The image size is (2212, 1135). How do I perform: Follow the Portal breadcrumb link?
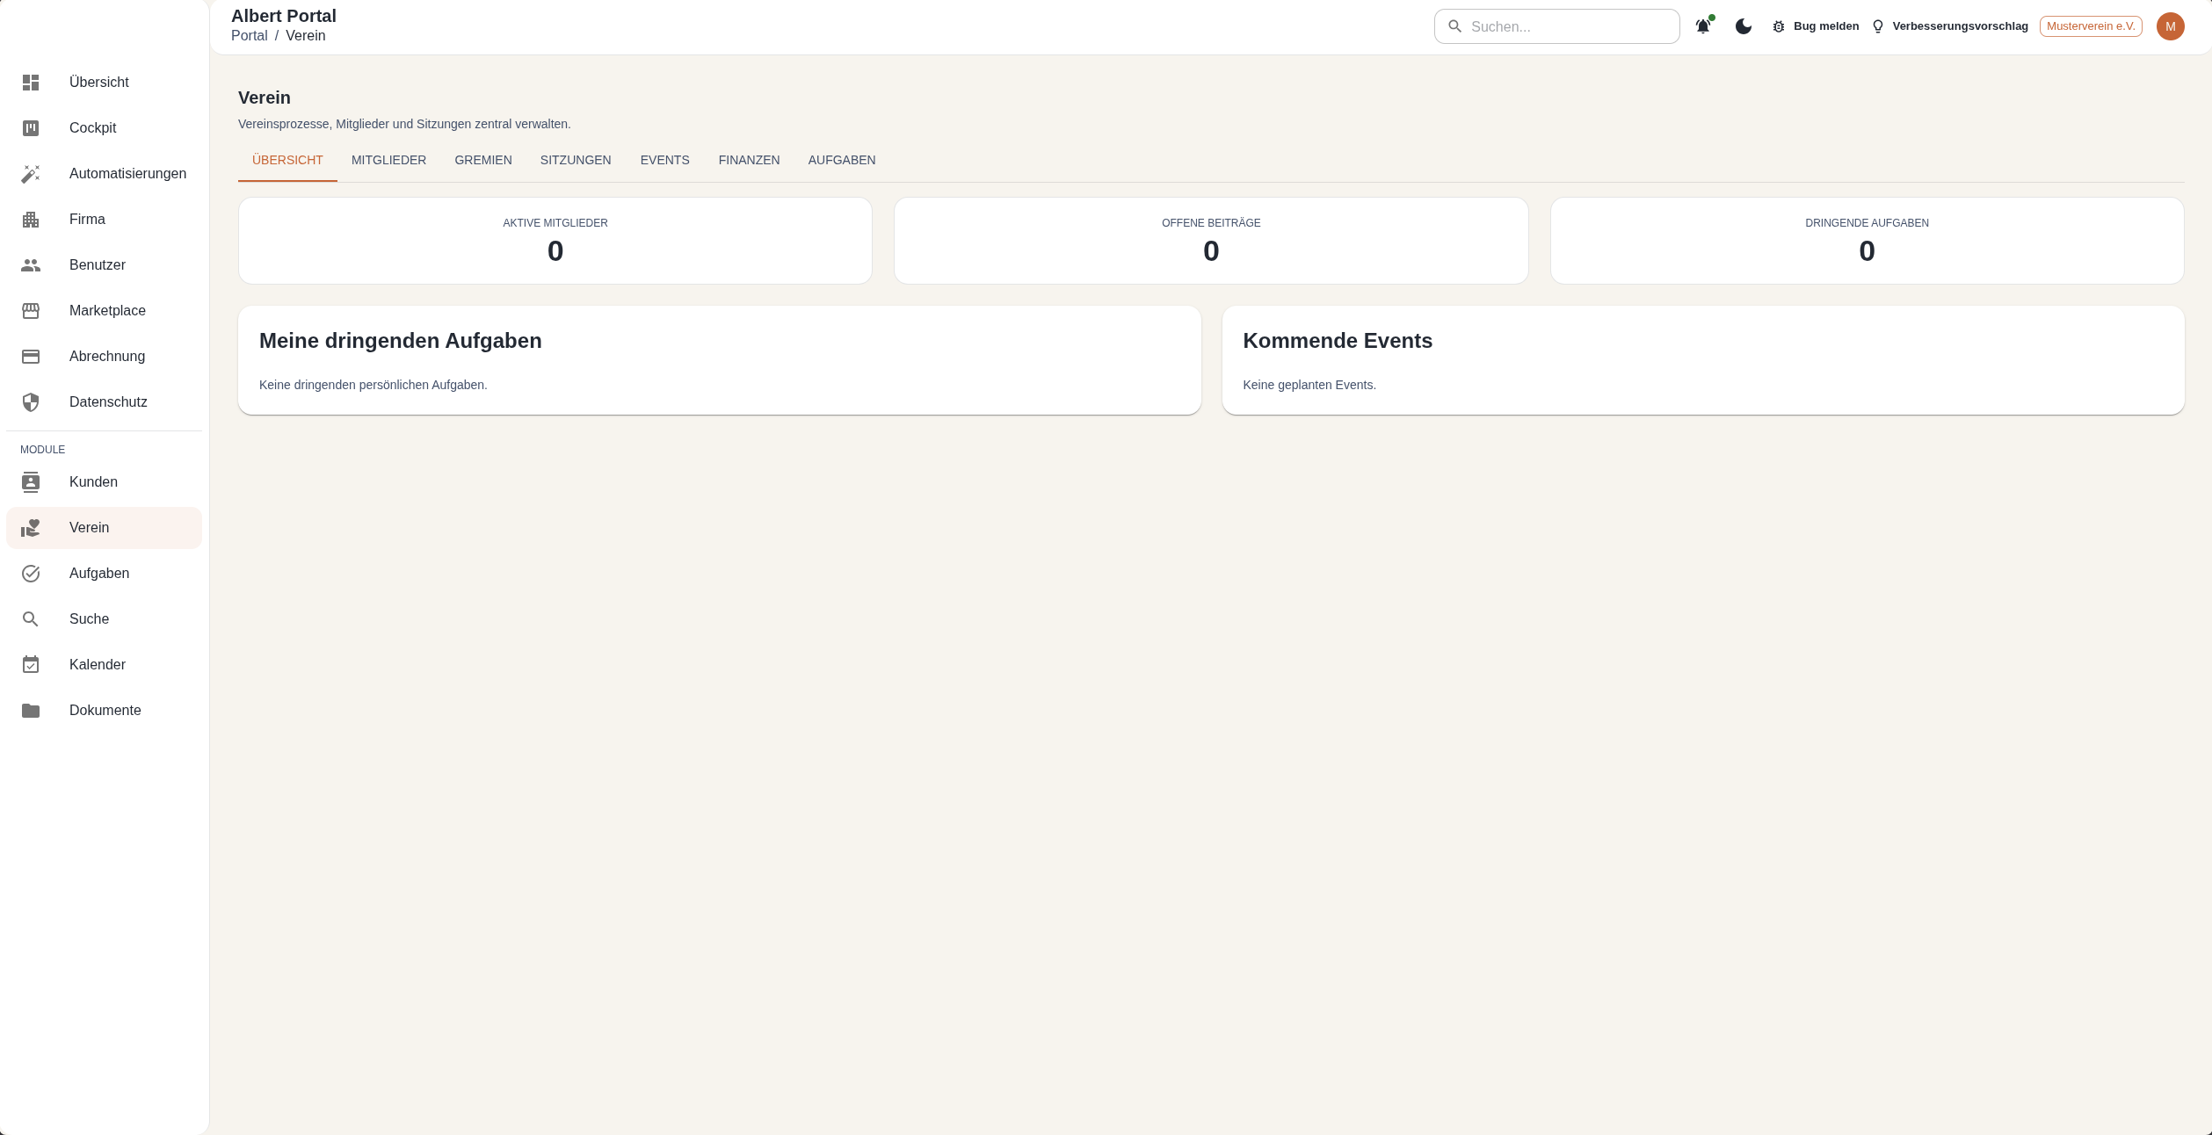[x=250, y=36]
